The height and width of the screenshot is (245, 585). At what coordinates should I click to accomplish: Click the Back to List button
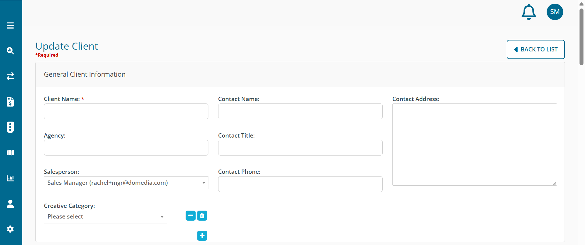535,49
